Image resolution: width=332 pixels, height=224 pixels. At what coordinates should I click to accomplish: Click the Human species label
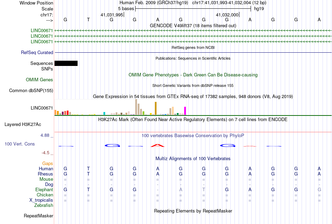click(x=46, y=169)
